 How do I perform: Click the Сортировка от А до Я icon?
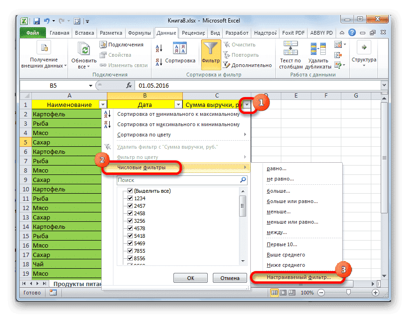coord(159,48)
